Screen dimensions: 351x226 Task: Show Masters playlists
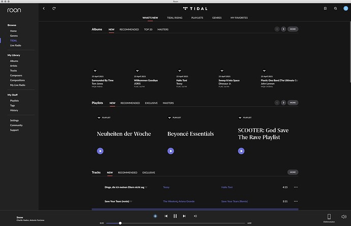click(x=168, y=103)
